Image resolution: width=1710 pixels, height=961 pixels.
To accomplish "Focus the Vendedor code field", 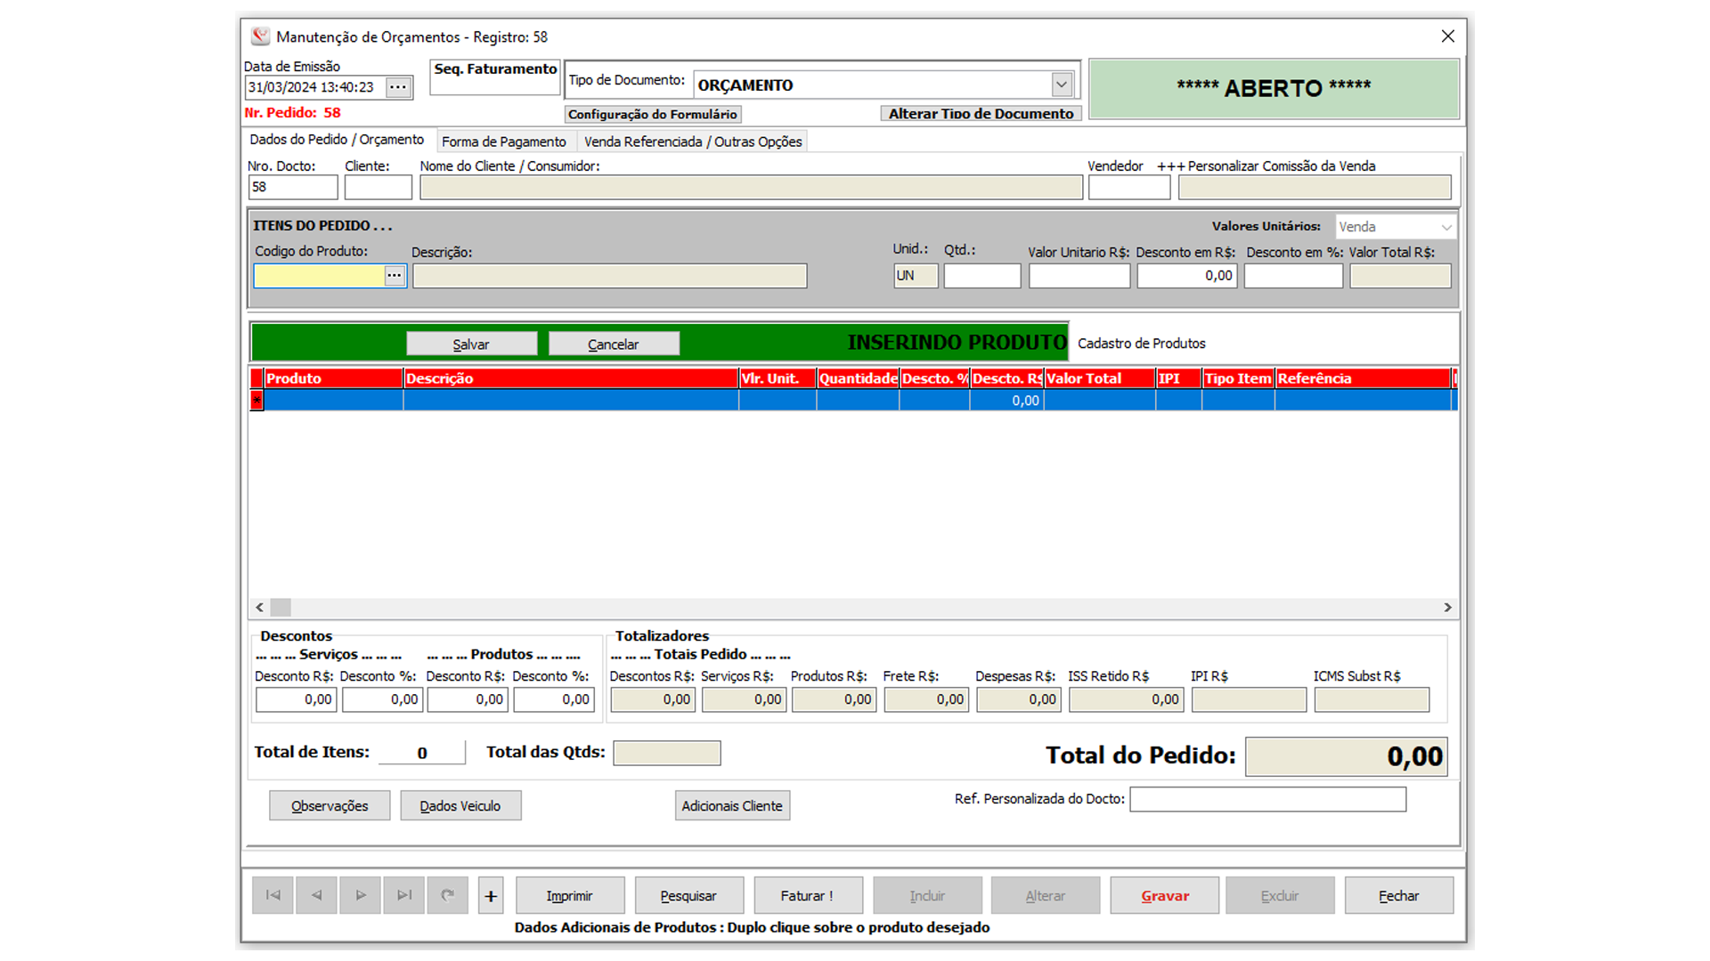I will click(x=1128, y=187).
